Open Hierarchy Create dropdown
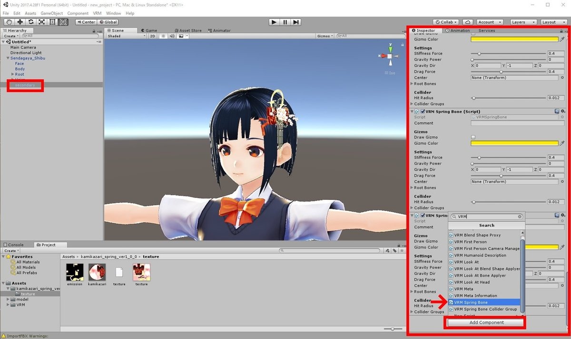 point(10,36)
